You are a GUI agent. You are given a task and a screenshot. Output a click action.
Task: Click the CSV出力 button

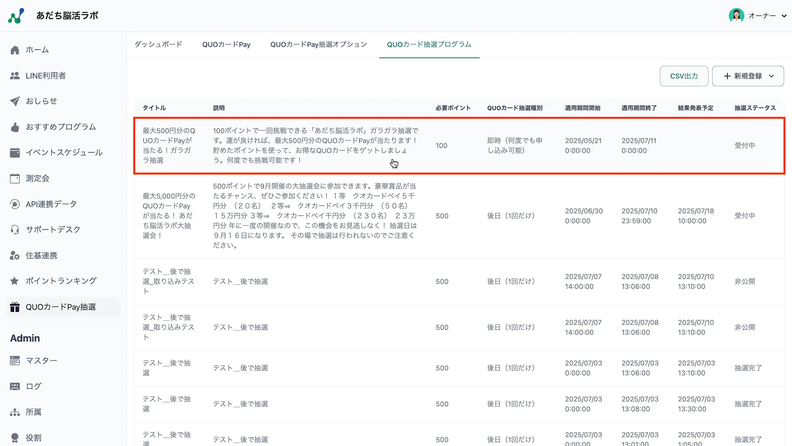[x=684, y=76]
